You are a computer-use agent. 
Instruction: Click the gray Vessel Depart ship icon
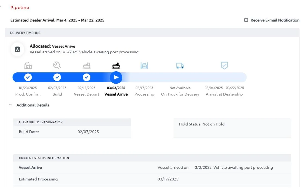tap(87, 66)
